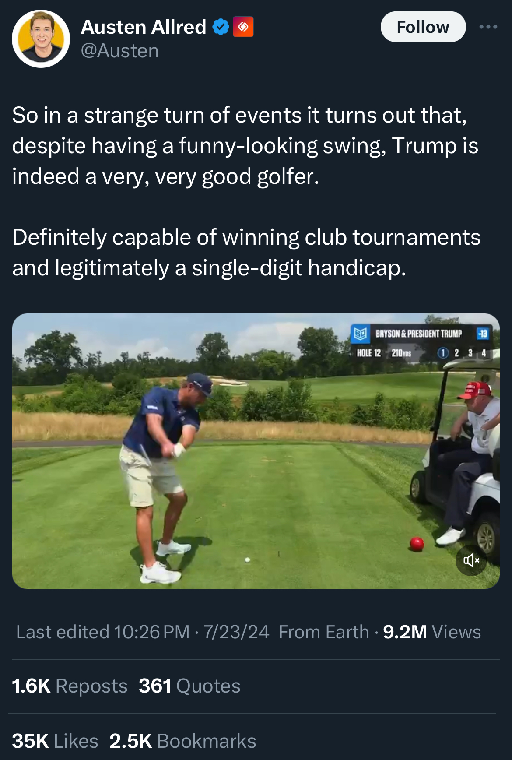Screen dimensions: 512x760
Task: View the 361 Quotes list
Action: pos(189,686)
